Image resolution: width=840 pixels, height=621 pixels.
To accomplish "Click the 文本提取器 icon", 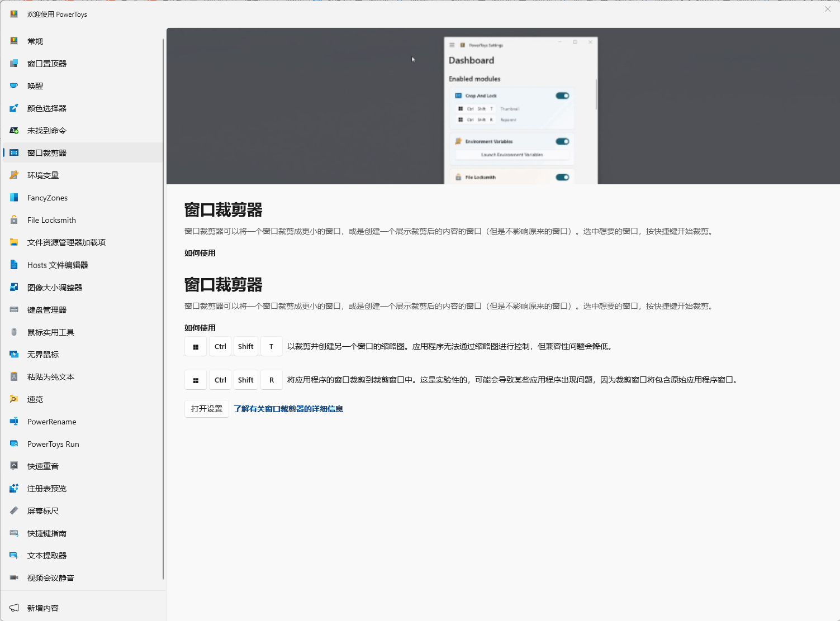I will tap(14, 555).
